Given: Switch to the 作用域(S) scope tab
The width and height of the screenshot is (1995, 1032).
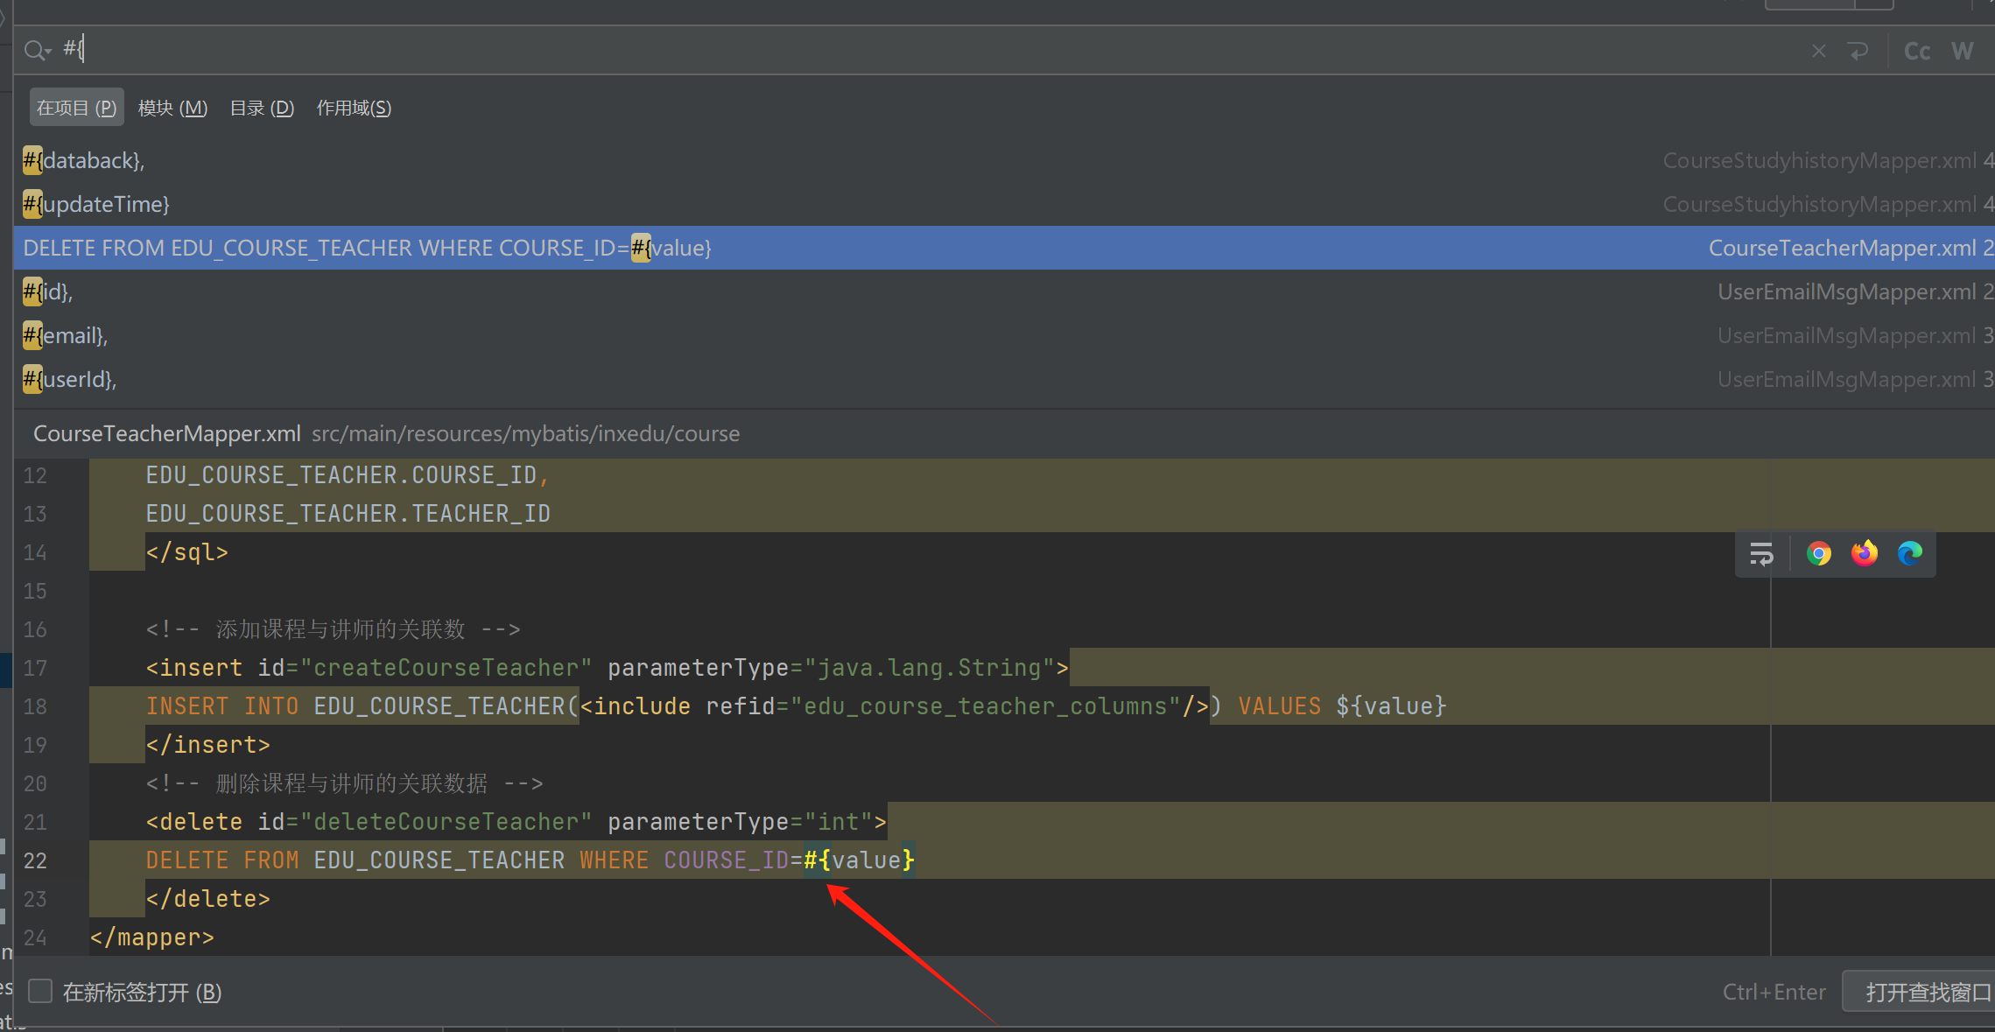Looking at the screenshot, I should (x=354, y=108).
